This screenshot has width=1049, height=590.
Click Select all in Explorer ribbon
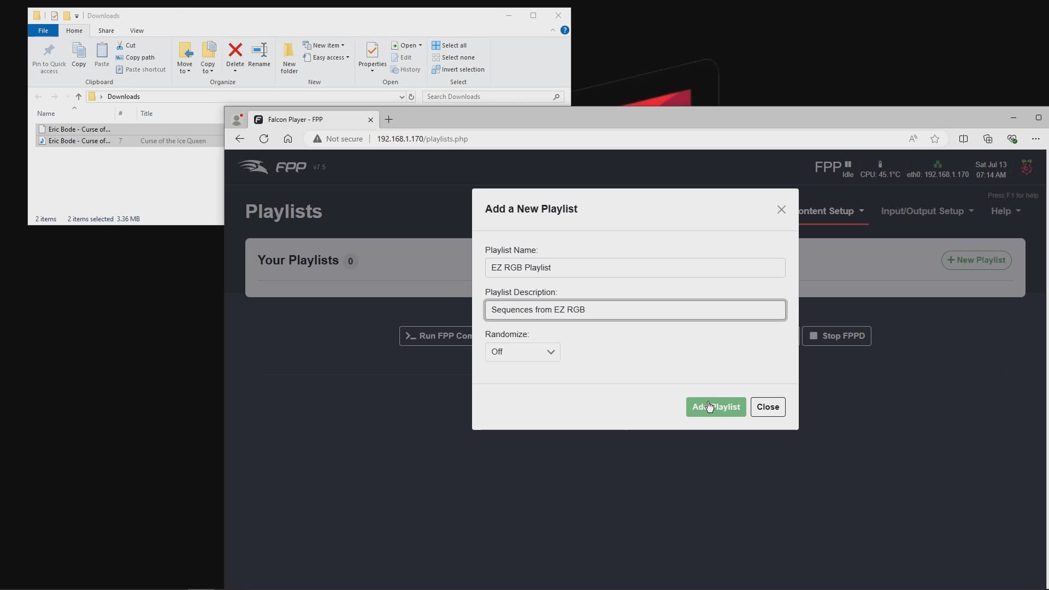(449, 45)
